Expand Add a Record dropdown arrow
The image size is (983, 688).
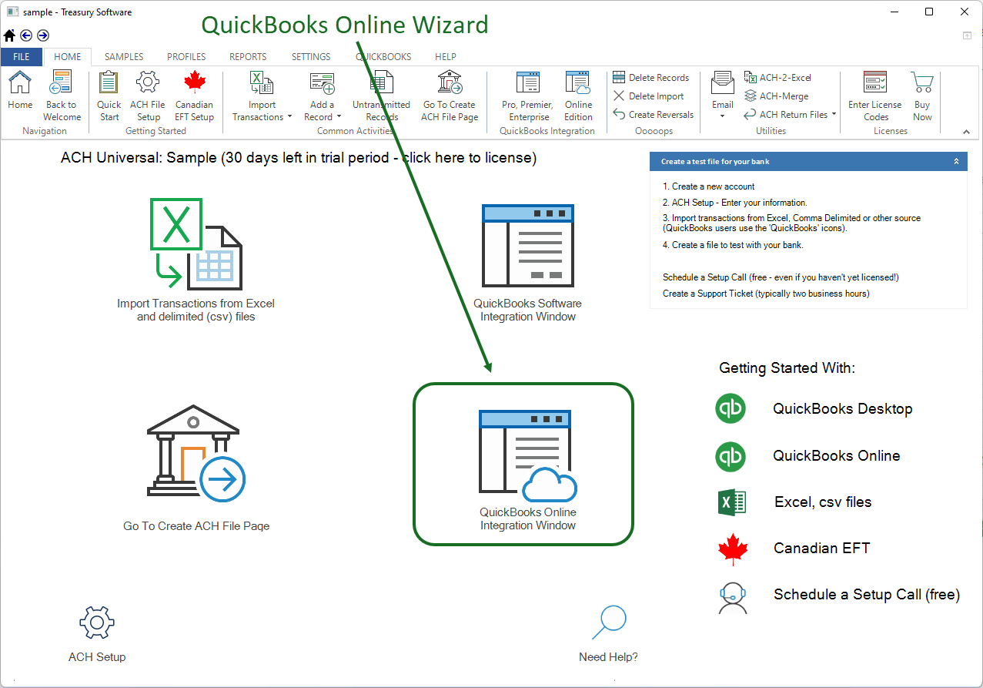339,117
